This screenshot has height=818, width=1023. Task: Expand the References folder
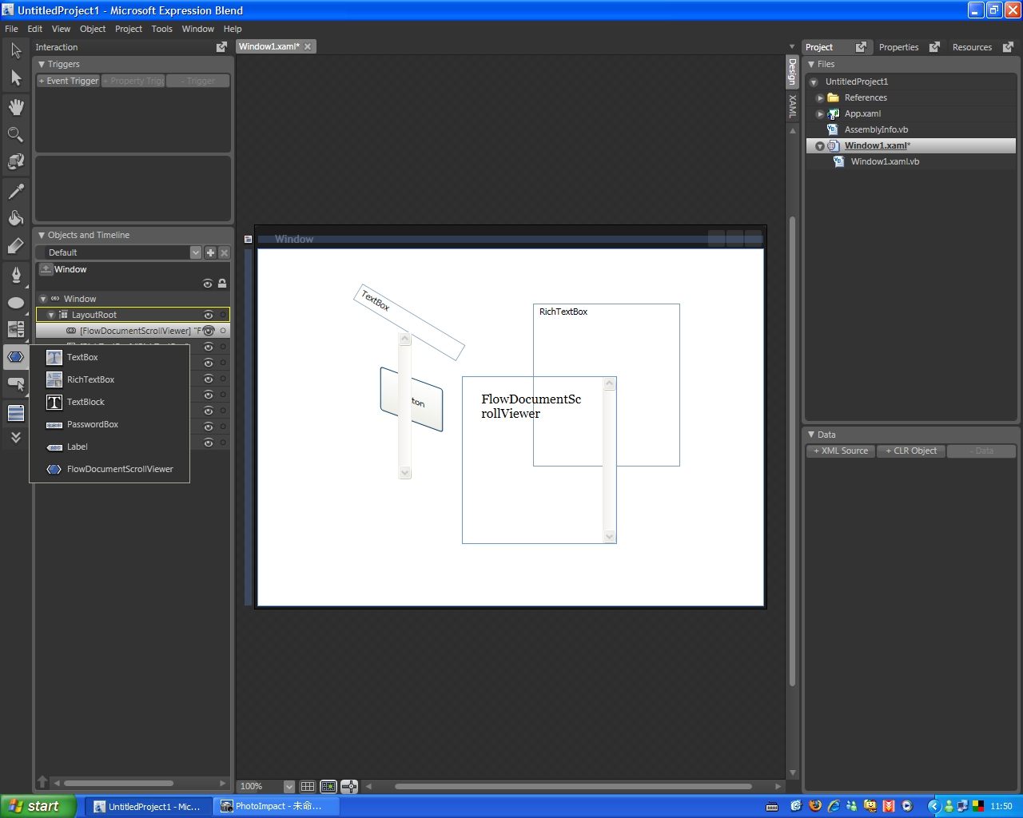[x=820, y=97]
